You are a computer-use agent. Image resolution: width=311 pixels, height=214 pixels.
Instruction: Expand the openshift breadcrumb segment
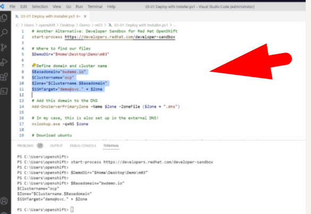(x=47, y=25)
